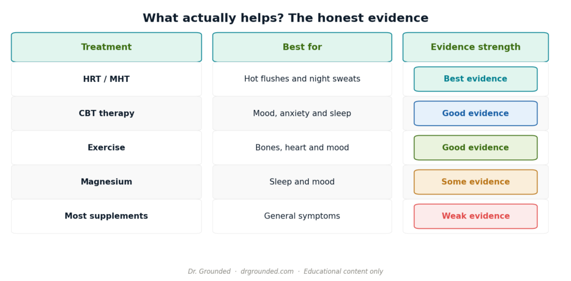The height and width of the screenshot is (281, 571).
Task: Click the Best for column header
Action: coord(302,47)
